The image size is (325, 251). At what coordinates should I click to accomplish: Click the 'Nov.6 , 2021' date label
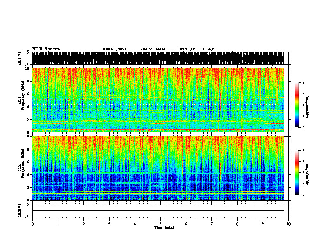(114, 49)
